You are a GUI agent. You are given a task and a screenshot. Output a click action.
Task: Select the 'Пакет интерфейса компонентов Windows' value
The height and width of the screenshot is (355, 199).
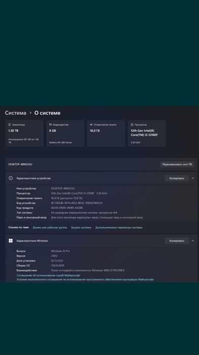(88, 270)
